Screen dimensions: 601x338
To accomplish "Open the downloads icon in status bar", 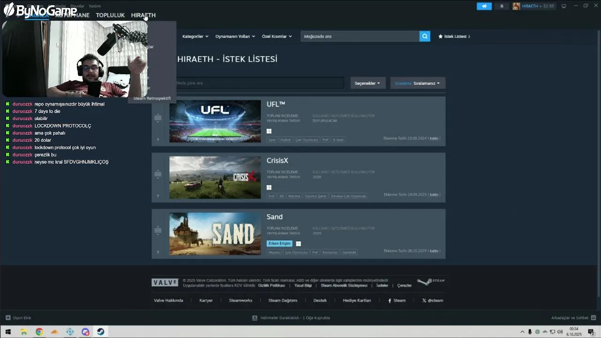I will 255,318.
